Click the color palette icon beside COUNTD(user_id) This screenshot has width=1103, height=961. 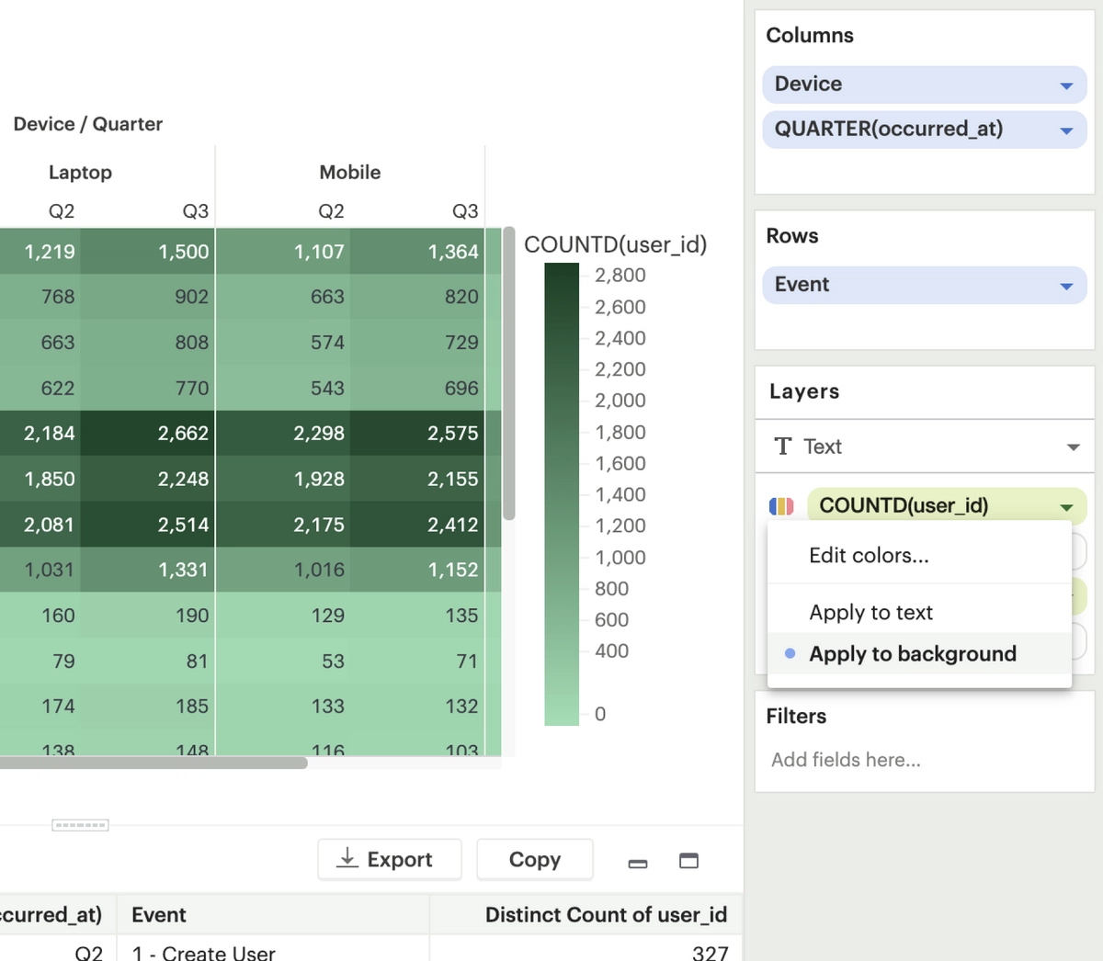782,505
